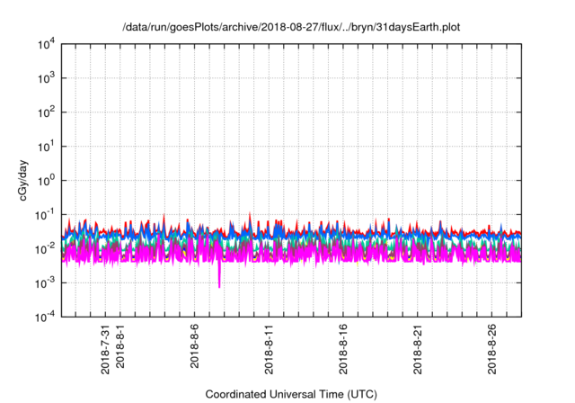
Task: Click the 10^-1 y-axis tick label
Action: click(47, 214)
